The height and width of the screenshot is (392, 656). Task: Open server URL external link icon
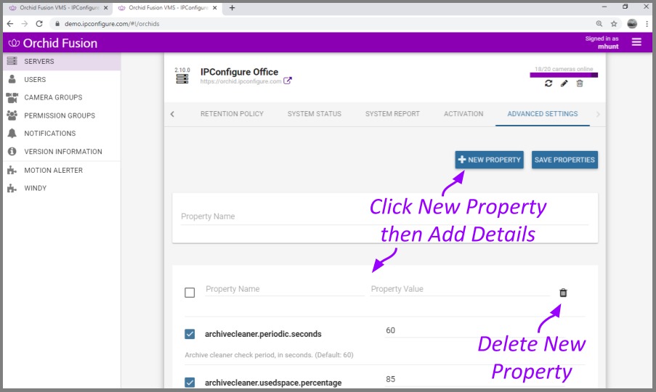point(288,81)
